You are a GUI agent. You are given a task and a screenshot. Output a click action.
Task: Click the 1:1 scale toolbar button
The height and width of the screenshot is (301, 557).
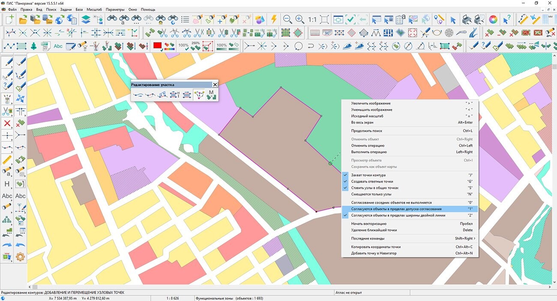point(312,19)
